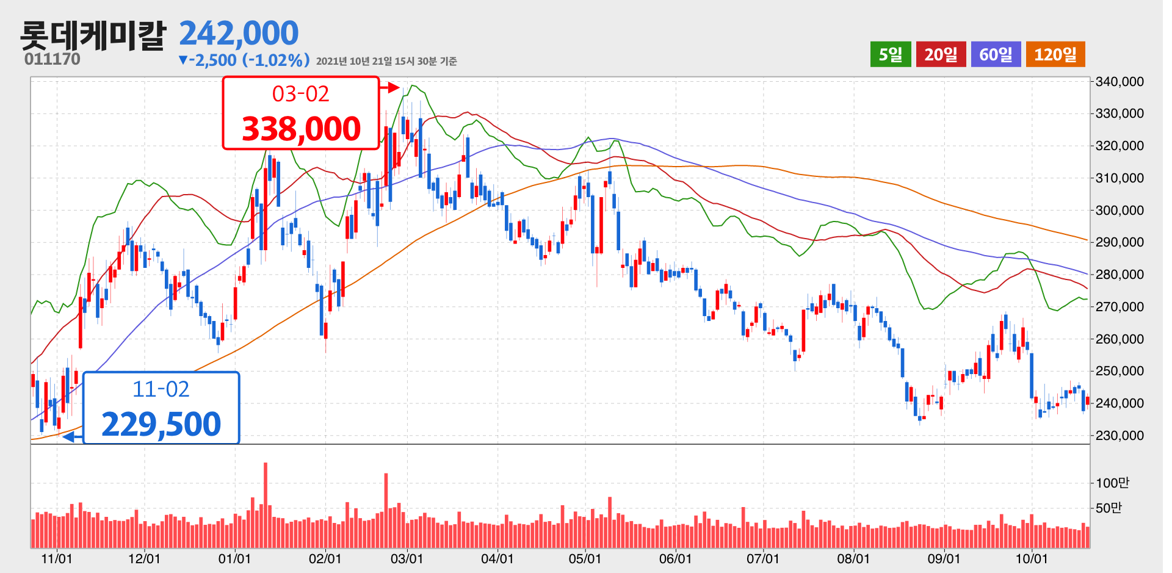Click the low price label 229,500
This screenshot has height=573, width=1172.
pyautogui.click(x=161, y=424)
